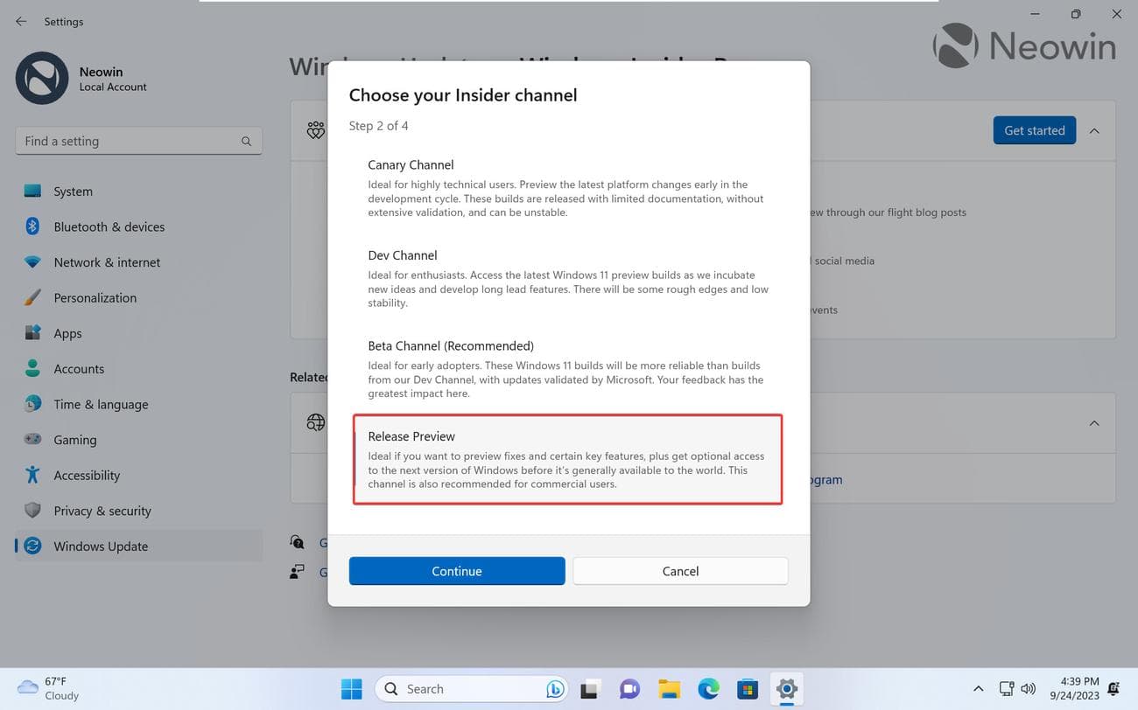Open the Microsoft Store taskbar icon
Viewport: 1138px width, 710px height.
pyautogui.click(x=747, y=688)
